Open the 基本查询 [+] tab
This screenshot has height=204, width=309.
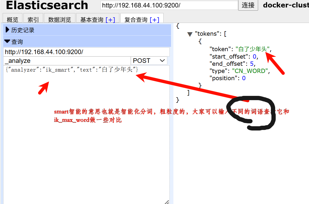pyautogui.click(x=98, y=19)
